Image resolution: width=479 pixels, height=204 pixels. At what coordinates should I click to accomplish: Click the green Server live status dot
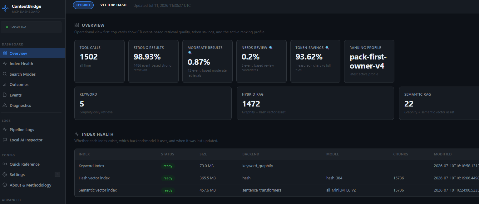[7, 27]
